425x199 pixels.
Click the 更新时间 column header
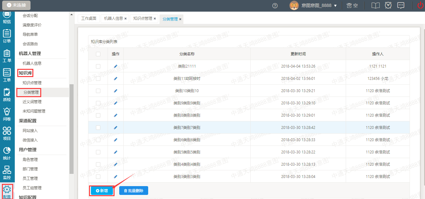pyautogui.click(x=298, y=54)
